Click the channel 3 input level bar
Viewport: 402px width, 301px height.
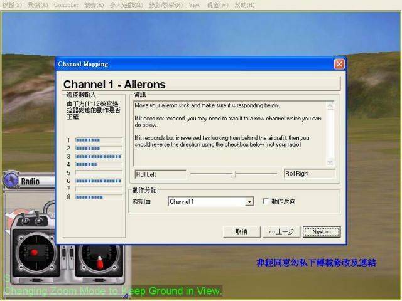coord(99,156)
